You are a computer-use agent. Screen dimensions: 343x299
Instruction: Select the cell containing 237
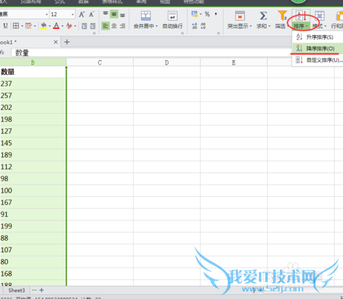33,84
